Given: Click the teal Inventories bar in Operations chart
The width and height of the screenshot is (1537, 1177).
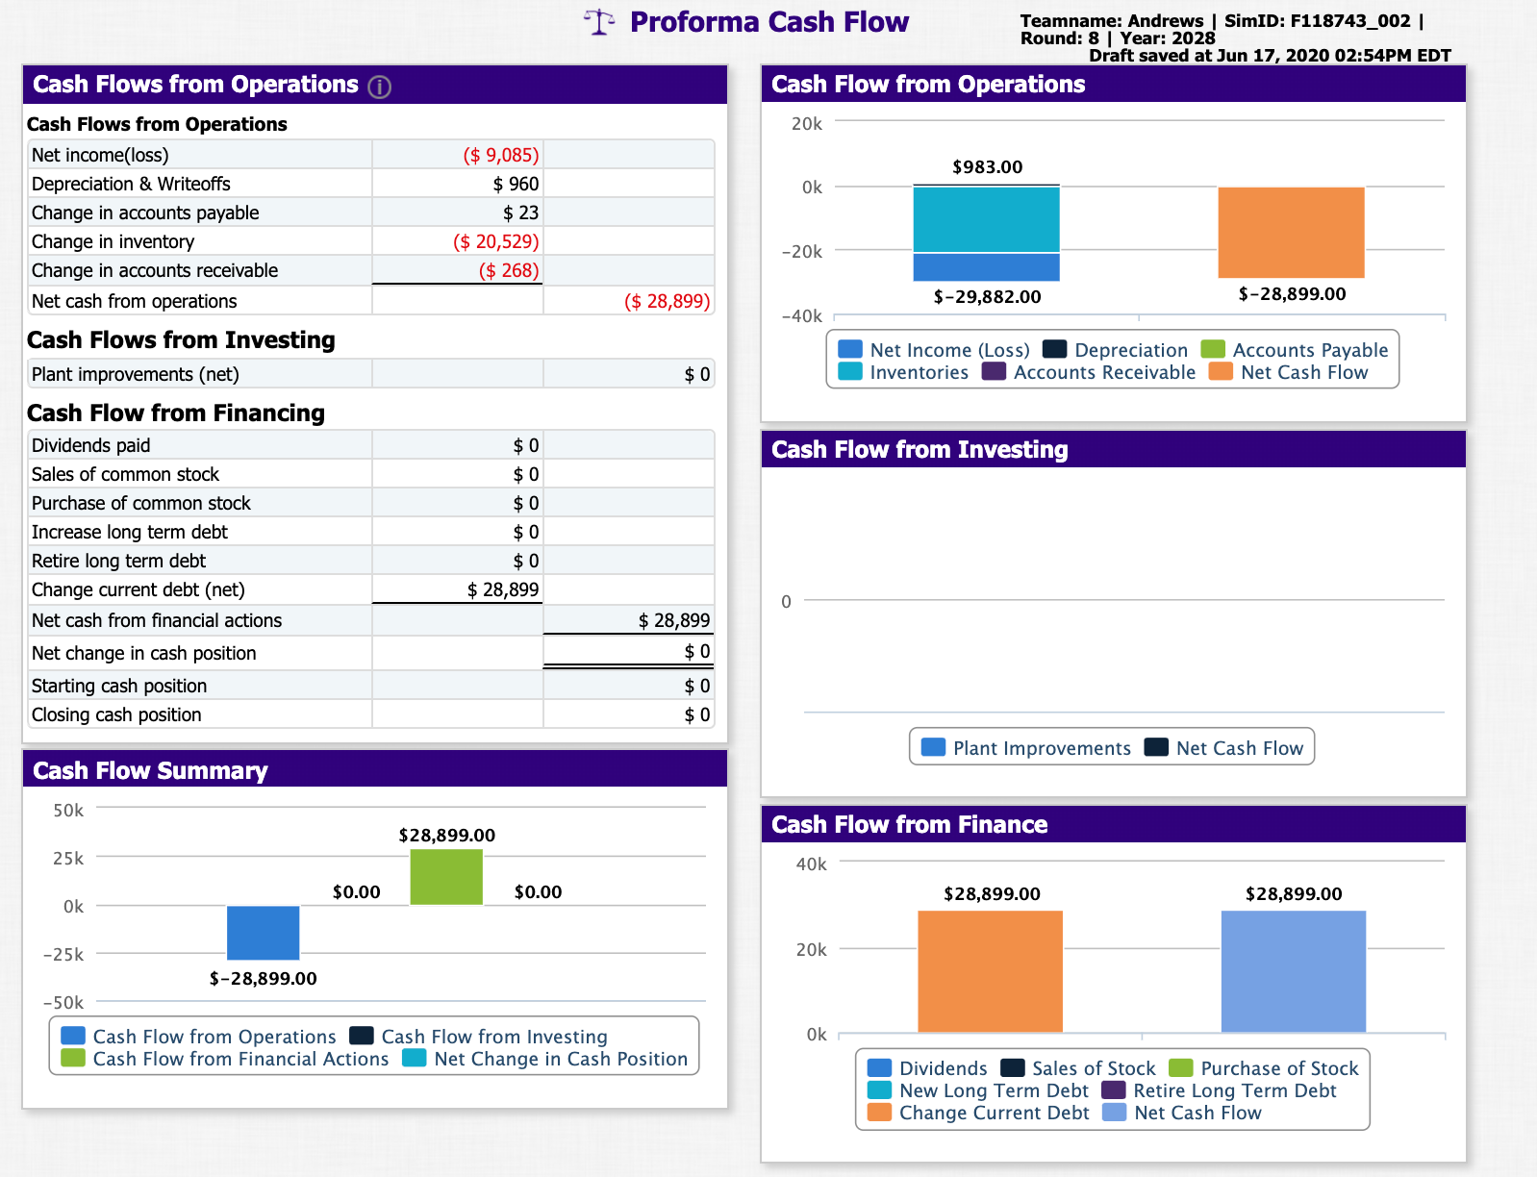Looking at the screenshot, I should coord(986,219).
